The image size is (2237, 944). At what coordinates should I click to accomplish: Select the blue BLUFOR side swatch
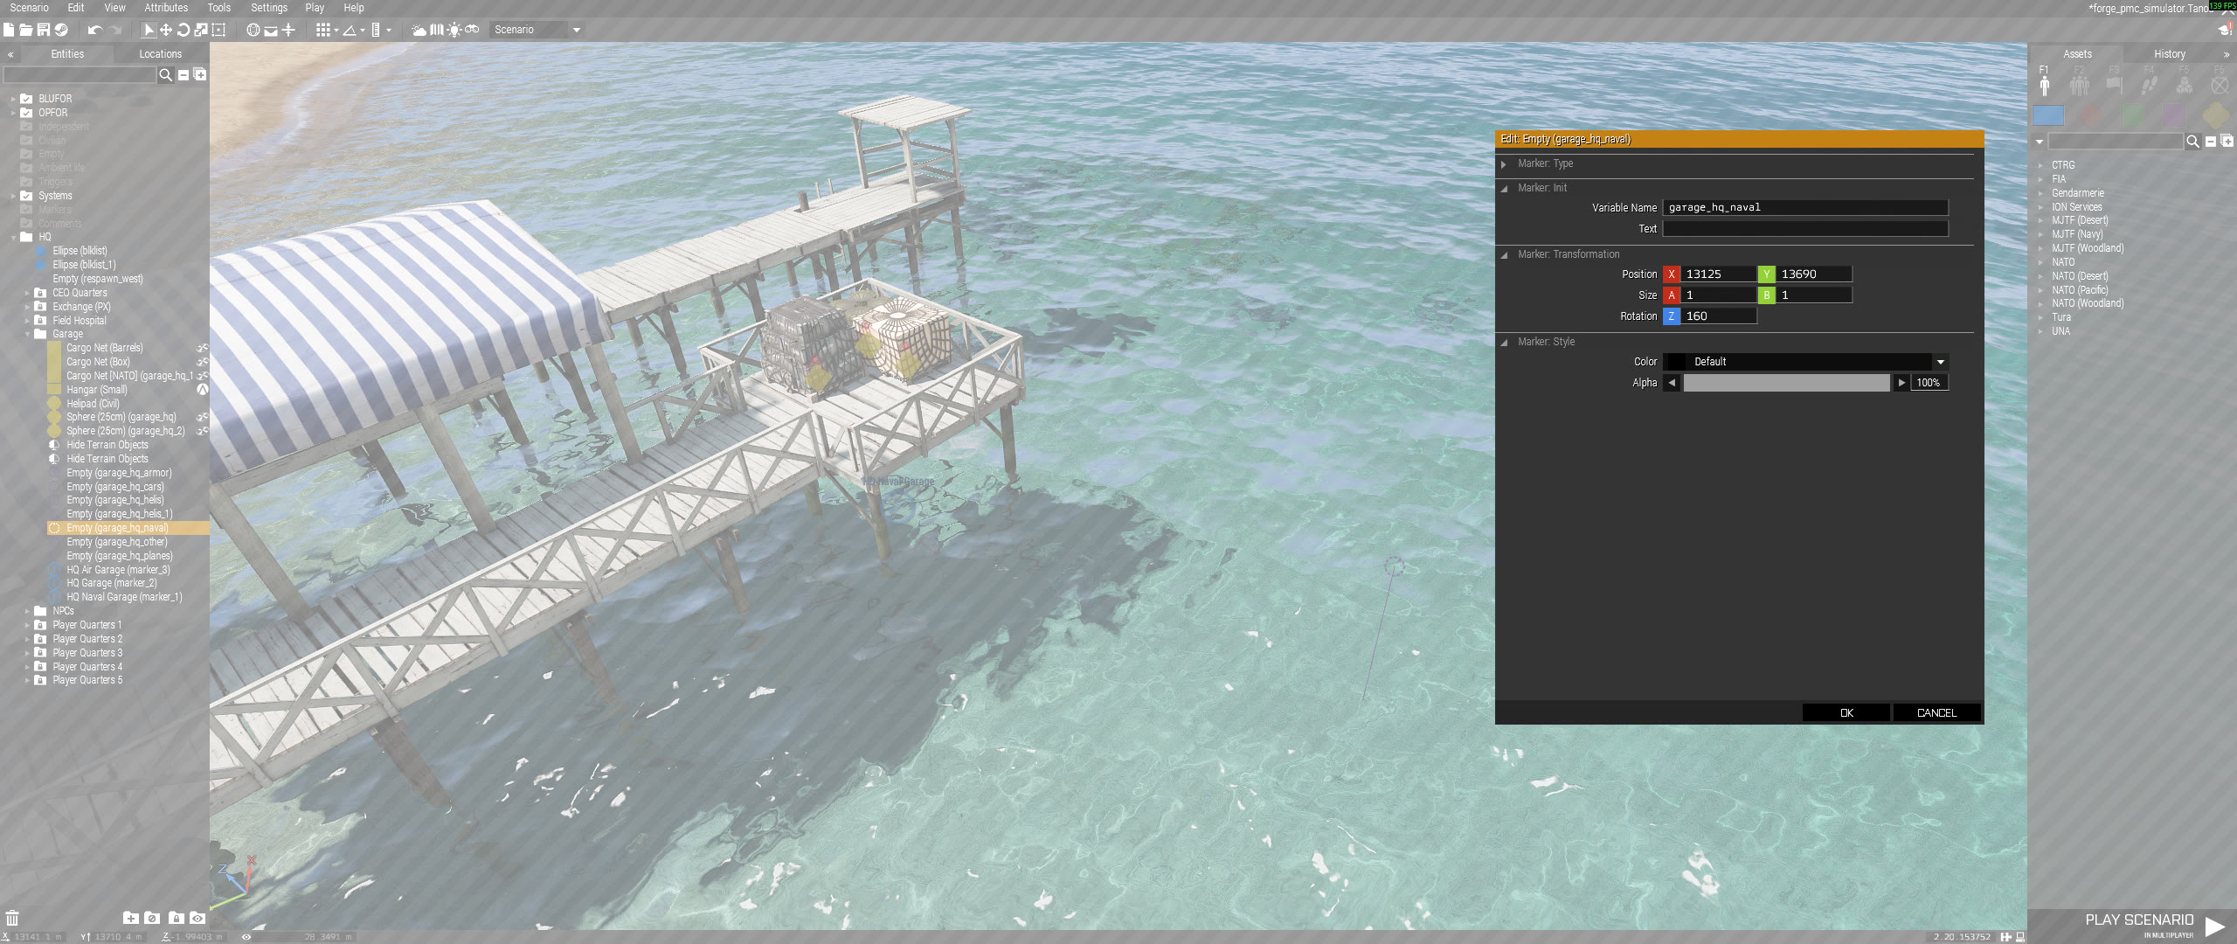click(2048, 115)
